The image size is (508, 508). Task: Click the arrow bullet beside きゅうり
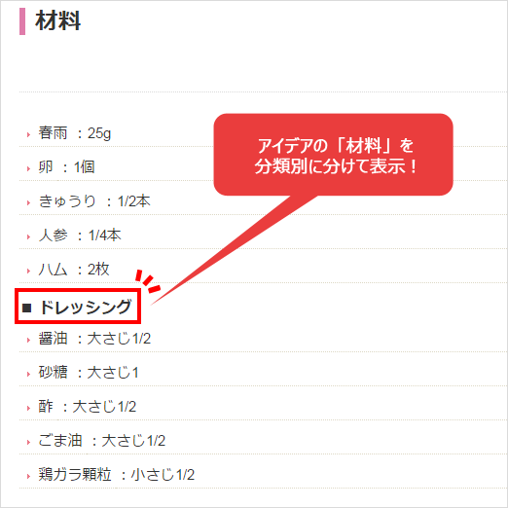28,202
